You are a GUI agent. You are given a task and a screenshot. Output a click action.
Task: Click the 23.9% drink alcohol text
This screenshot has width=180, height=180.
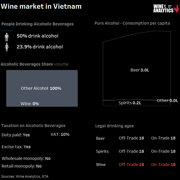(x=40, y=47)
